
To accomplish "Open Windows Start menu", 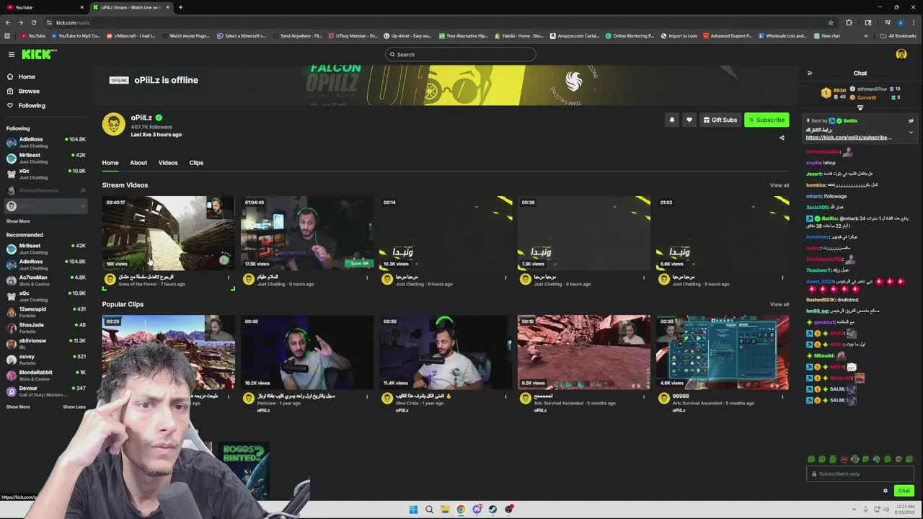I will (413, 510).
